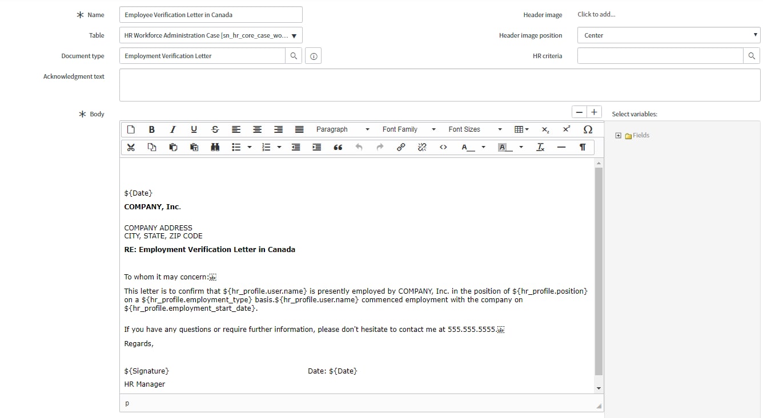Click the Undo arrow

click(359, 147)
